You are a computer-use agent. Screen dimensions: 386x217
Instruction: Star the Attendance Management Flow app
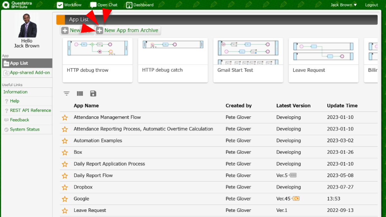point(65,118)
